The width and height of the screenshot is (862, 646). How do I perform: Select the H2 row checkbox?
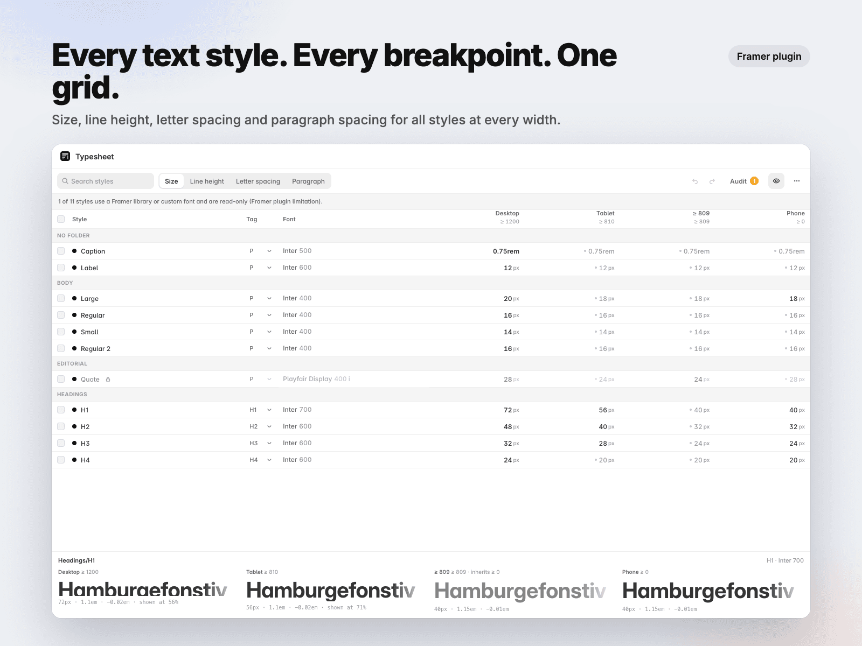click(x=61, y=426)
